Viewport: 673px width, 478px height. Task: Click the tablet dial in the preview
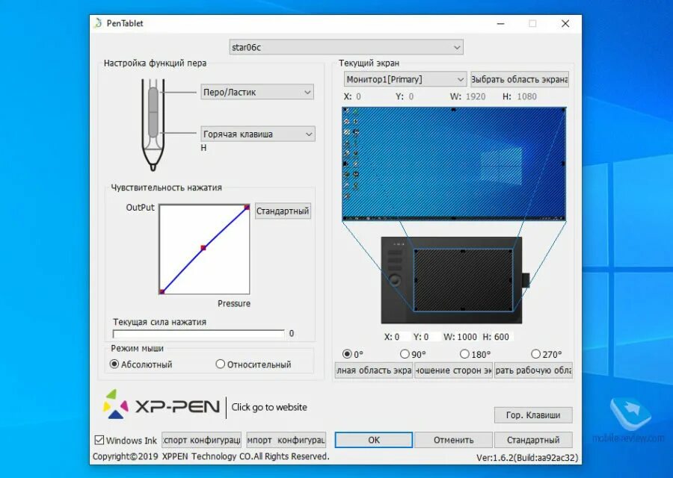point(395,281)
